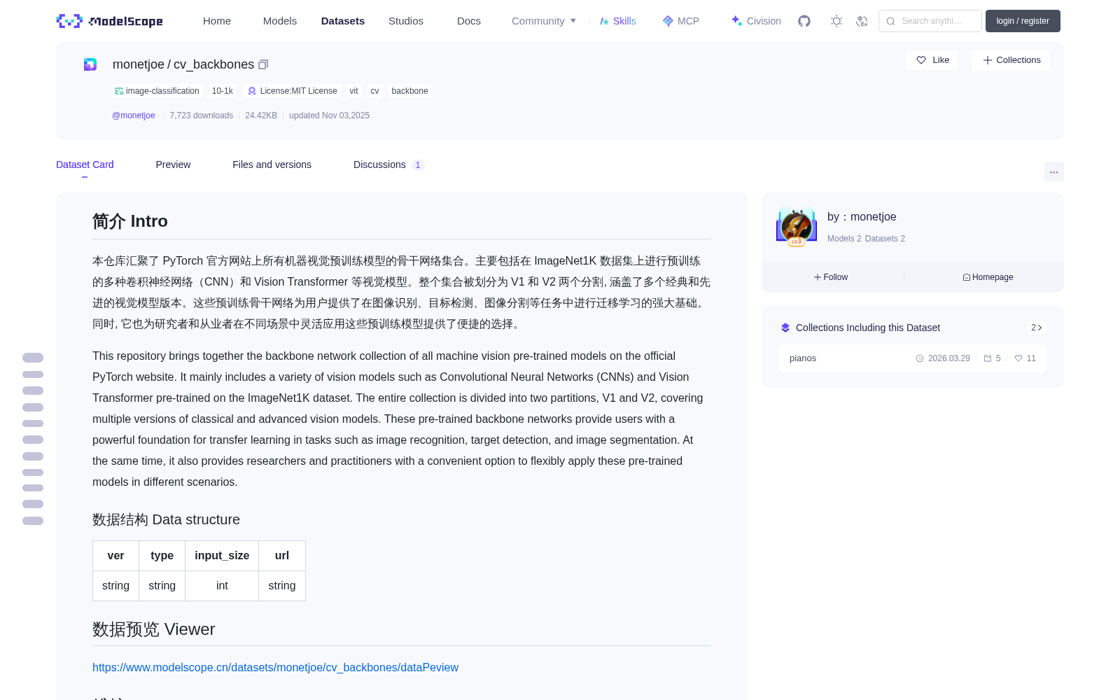The height and width of the screenshot is (700, 1120).
Task: Open the Models nav item
Action: click(x=280, y=21)
